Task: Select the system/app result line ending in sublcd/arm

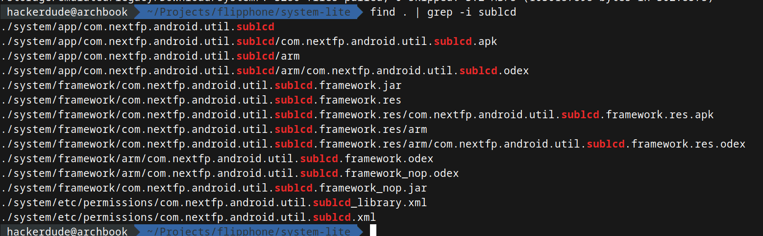Action: click(150, 56)
